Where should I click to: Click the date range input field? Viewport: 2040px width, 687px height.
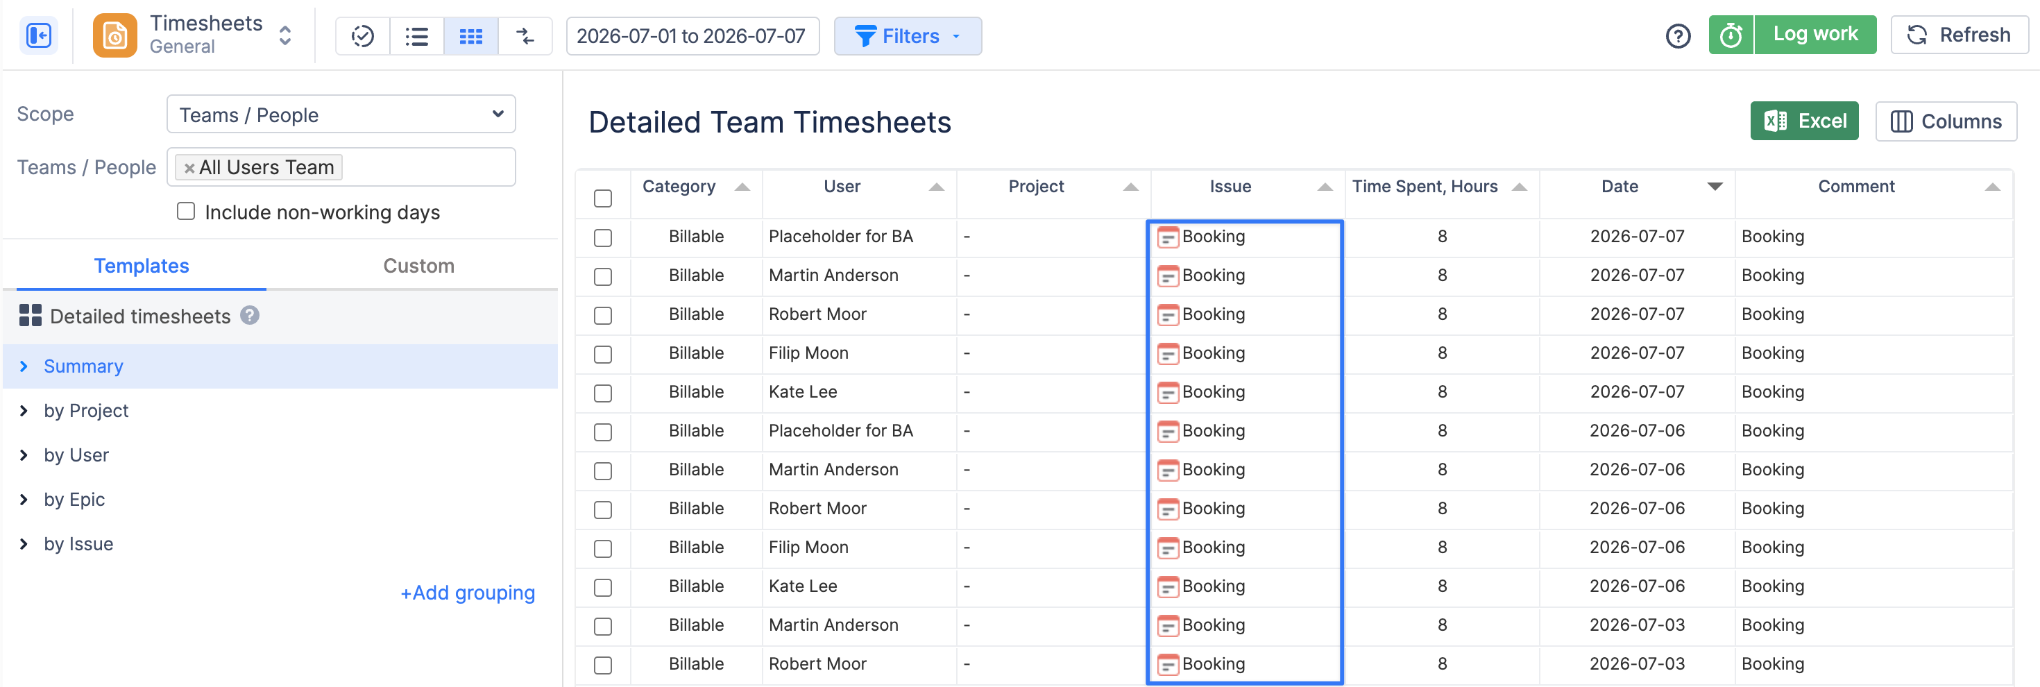point(692,35)
